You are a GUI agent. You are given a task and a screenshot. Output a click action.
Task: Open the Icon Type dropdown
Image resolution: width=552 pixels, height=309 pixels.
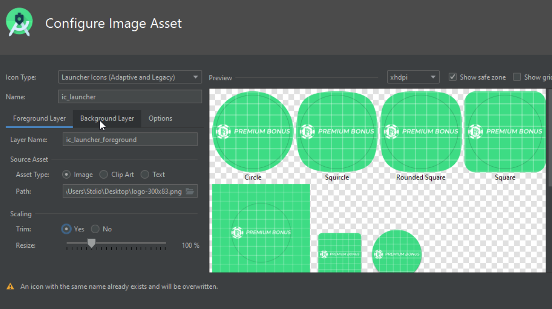[130, 77]
